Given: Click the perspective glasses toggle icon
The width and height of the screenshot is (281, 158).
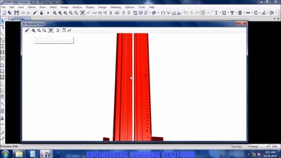Looking at the screenshot, I should (x=117, y=13).
